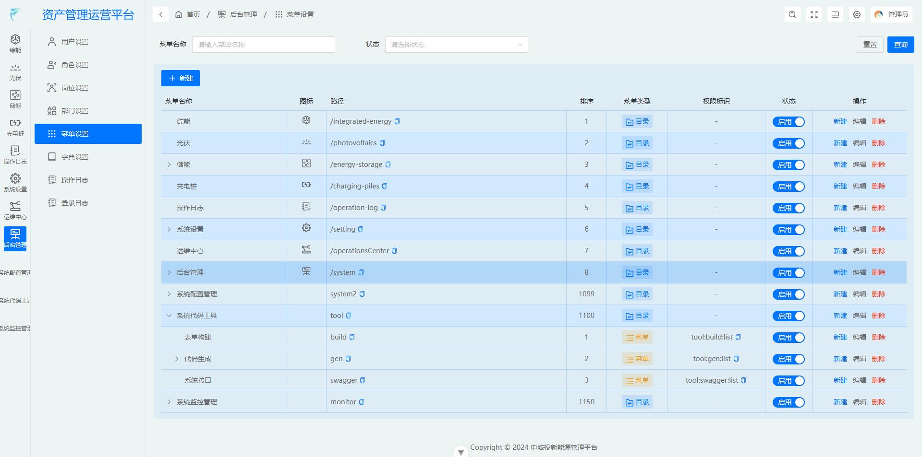Open the 光伏 module in left icon rail
Screen dimensions: 922x457
(x=15, y=72)
